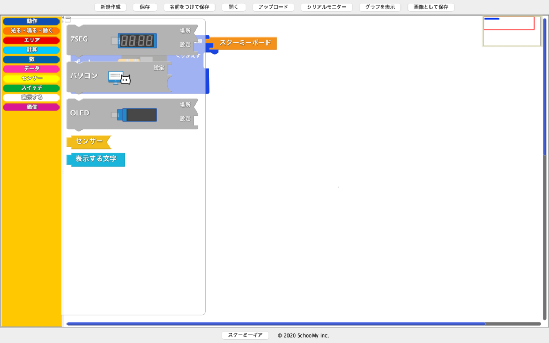The width and height of the screenshot is (549, 343).
Task: Pick the yellow センサー block in flyout
Action: pos(89,141)
